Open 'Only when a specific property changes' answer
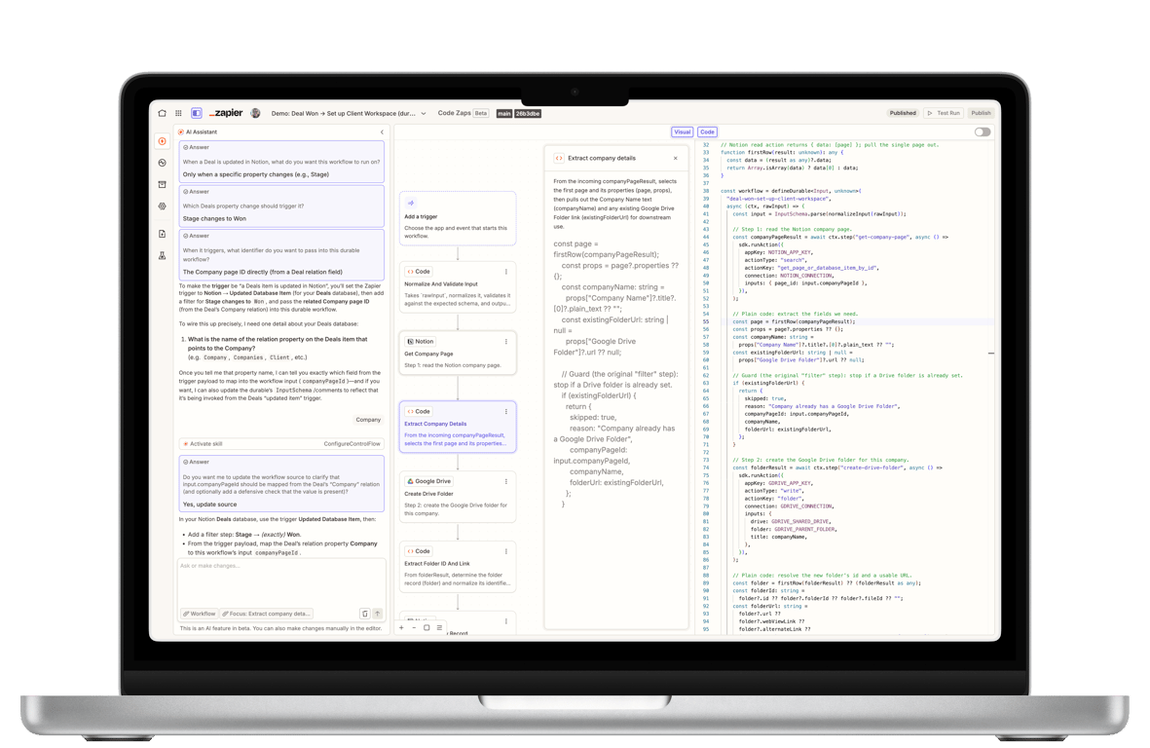Image resolution: width=1150 pixels, height=748 pixels. pos(281,162)
